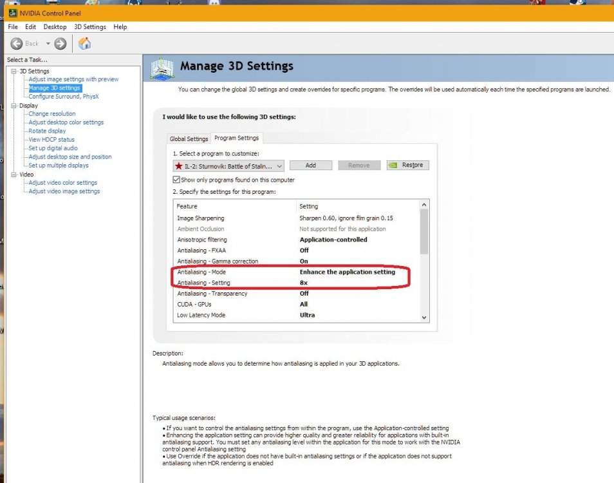Image resolution: width=614 pixels, height=483 pixels.
Task: Open Set up digital audio
Action: tap(53, 148)
